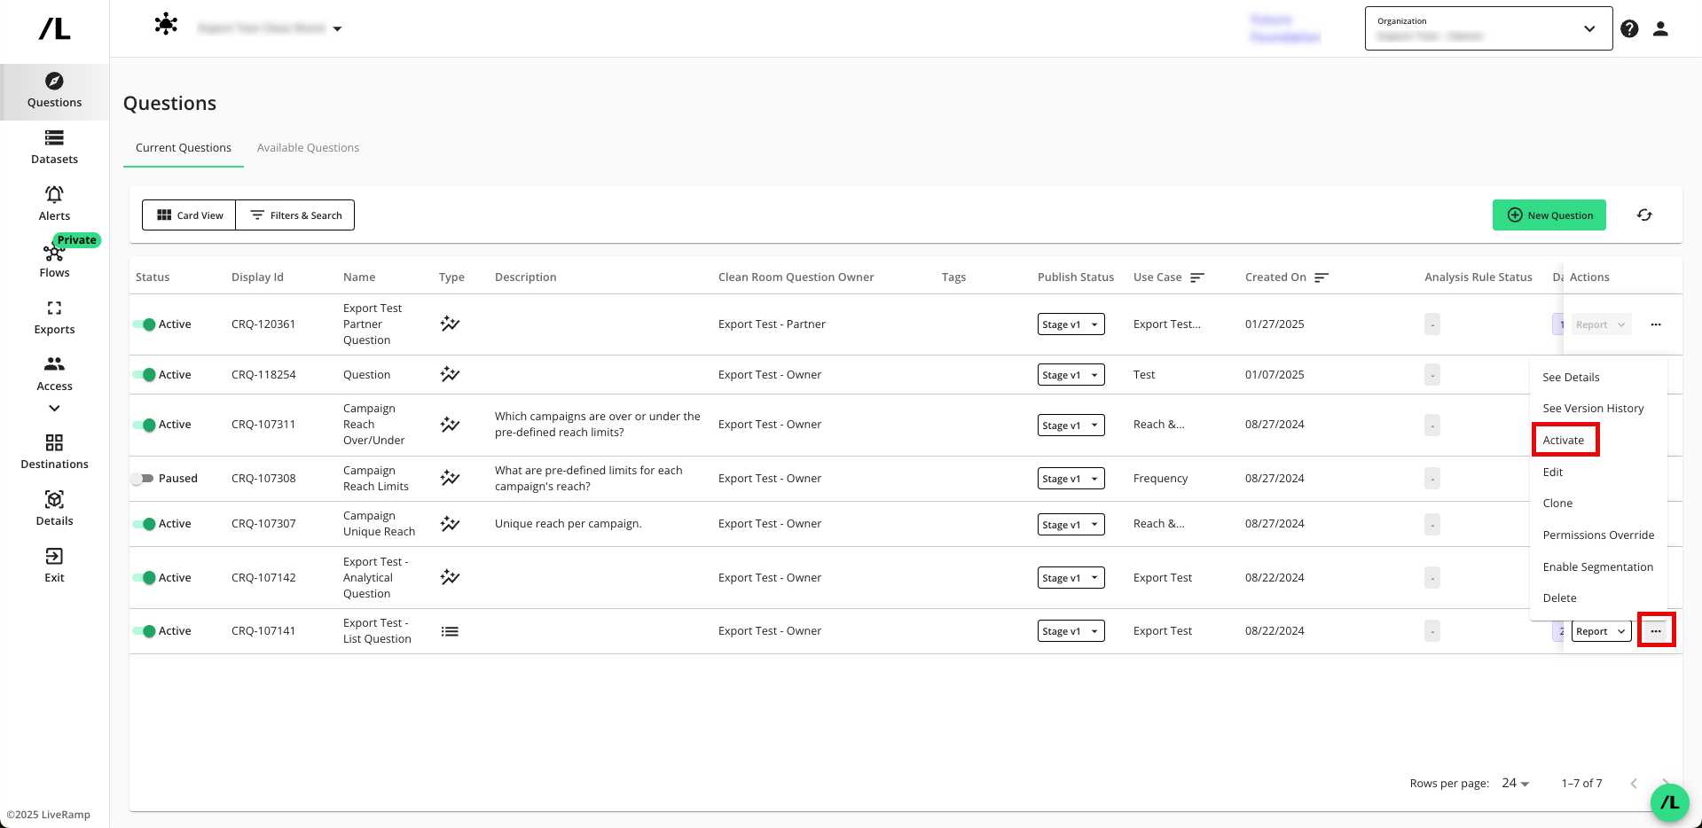The width and height of the screenshot is (1702, 828).
Task: Open Access in the sidebar
Action: [x=54, y=374]
